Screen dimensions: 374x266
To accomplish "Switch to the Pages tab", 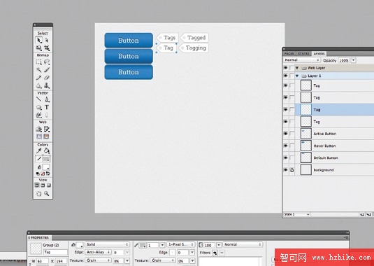I will (x=289, y=53).
